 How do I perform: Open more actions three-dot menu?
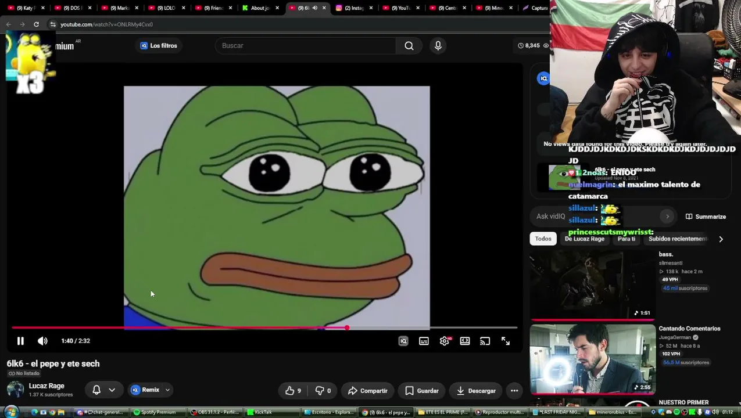(514, 391)
